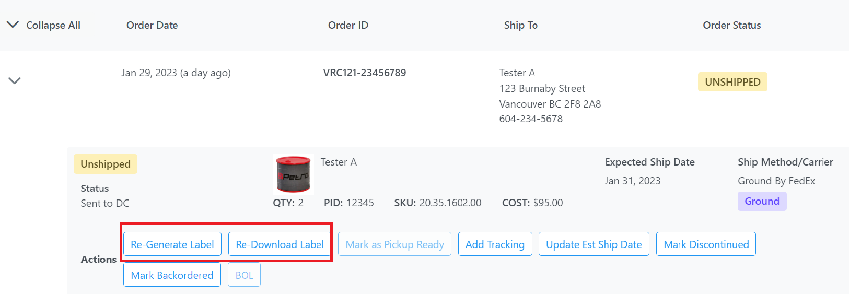Mark the item as Backordered
The image size is (849, 294).
click(x=172, y=275)
